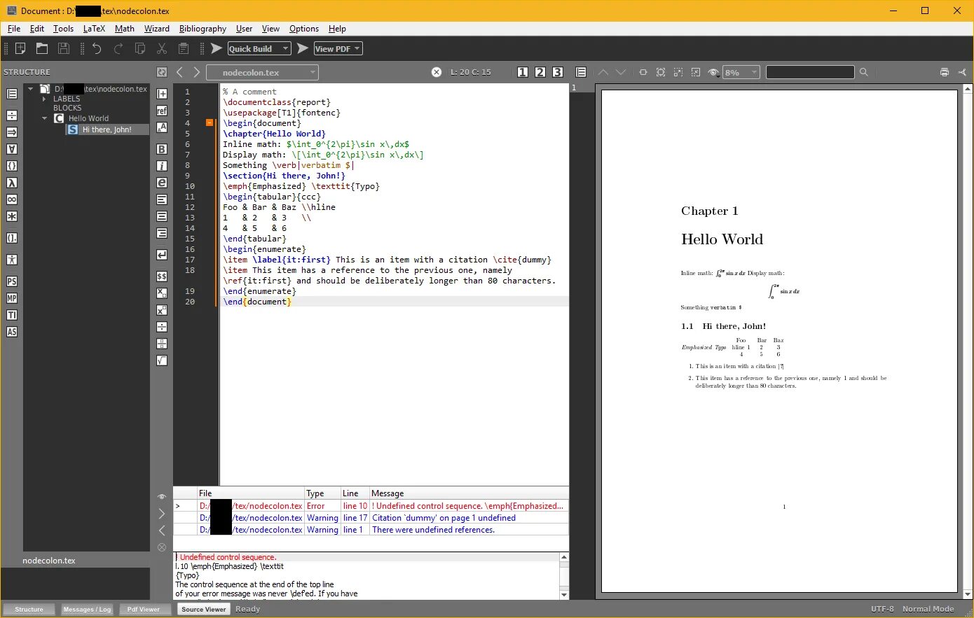Image resolution: width=974 pixels, height=618 pixels.
Task: Toggle the Pdf Viewer panel button
Action: pos(144,609)
